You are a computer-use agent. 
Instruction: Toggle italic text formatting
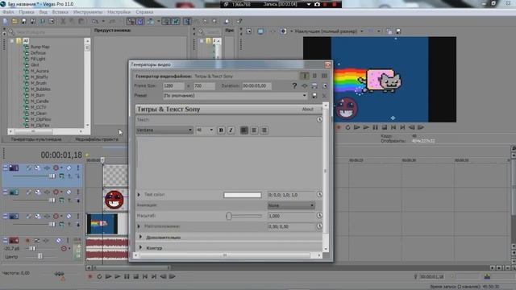(231, 130)
